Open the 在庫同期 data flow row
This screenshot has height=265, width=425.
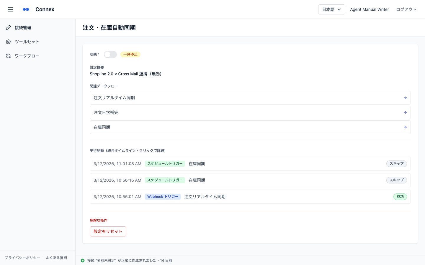[250, 127]
